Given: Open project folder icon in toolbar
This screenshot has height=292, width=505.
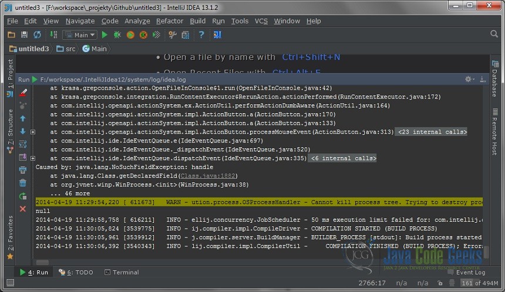Looking at the screenshot, I should 11,35.
